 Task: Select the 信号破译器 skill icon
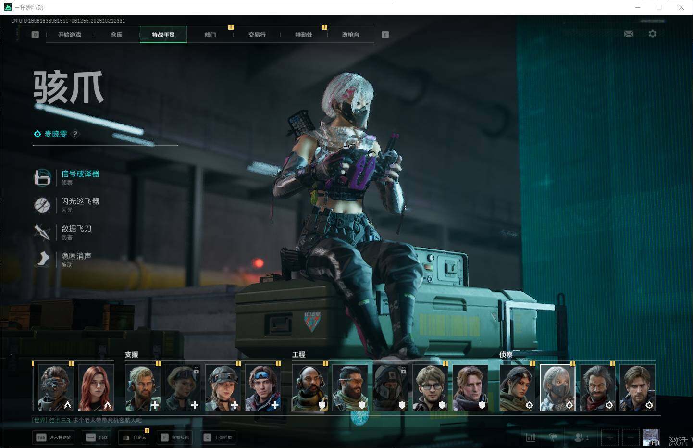(42, 177)
